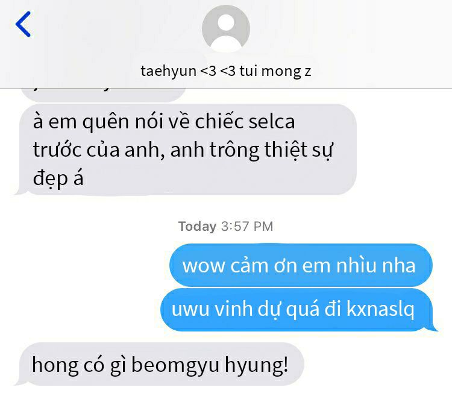Image resolution: width=452 pixels, height=402 pixels.
Task: Select the blue bubble 'wow cảm ơn em nhìu nha'
Action: click(x=301, y=265)
